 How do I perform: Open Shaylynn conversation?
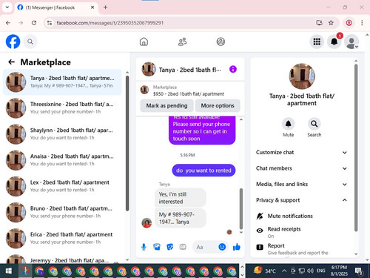(x=62, y=134)
